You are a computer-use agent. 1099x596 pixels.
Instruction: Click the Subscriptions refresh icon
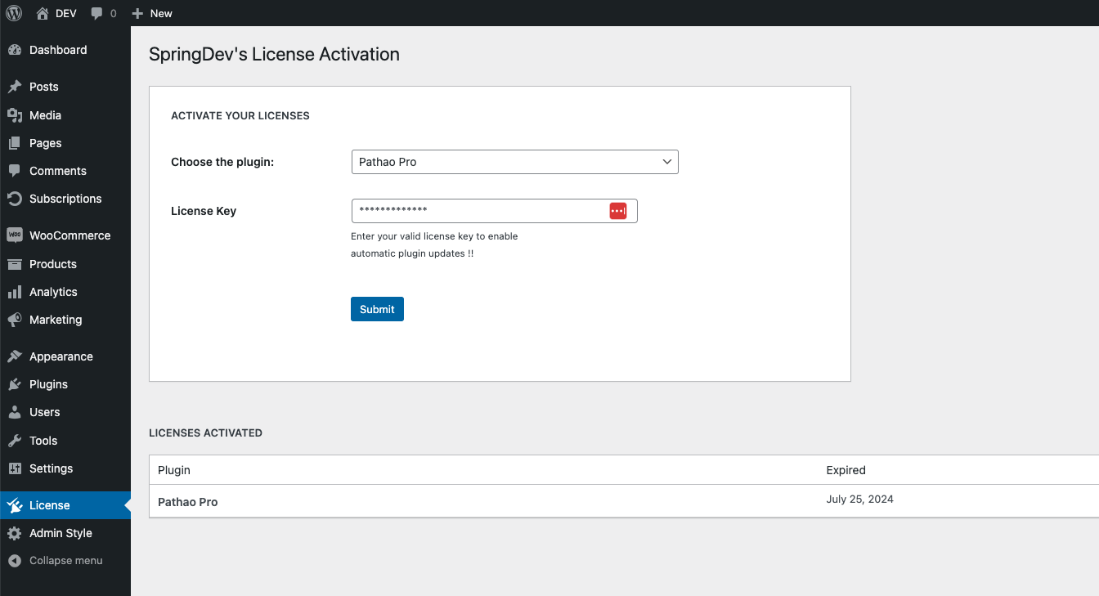[x=15, y=199]
